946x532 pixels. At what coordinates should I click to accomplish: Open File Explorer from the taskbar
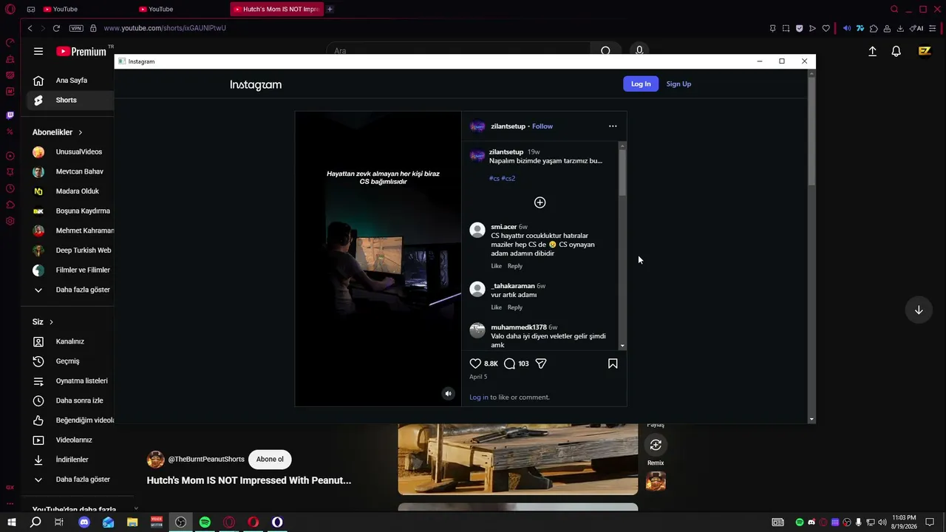tap(132, 522)
